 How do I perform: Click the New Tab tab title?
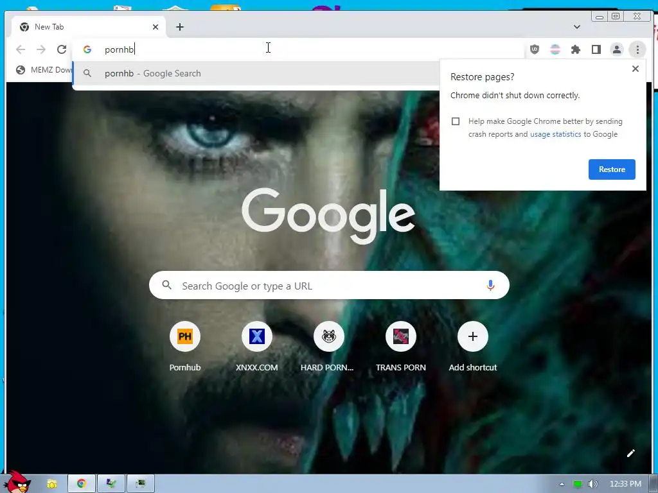coord(49,27)
